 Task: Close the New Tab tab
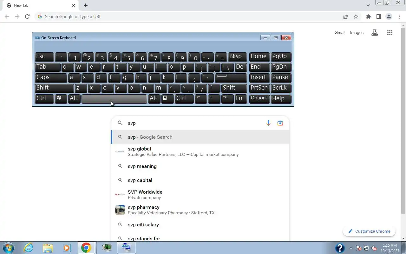pos(74,5)
